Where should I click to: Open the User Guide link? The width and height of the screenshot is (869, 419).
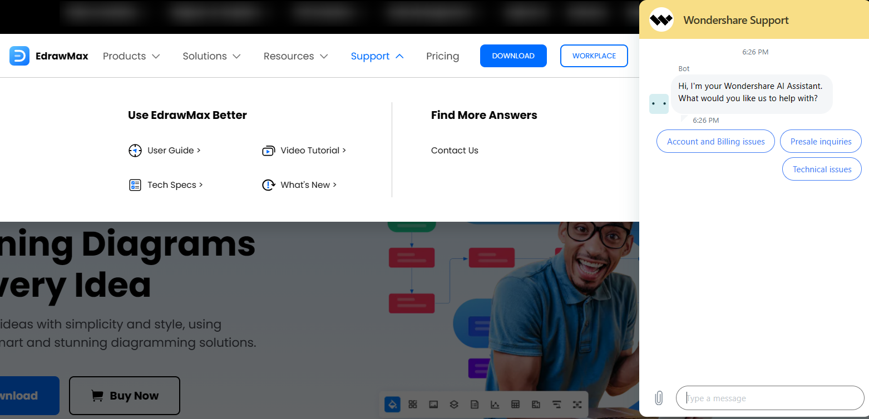click(174, 151)
